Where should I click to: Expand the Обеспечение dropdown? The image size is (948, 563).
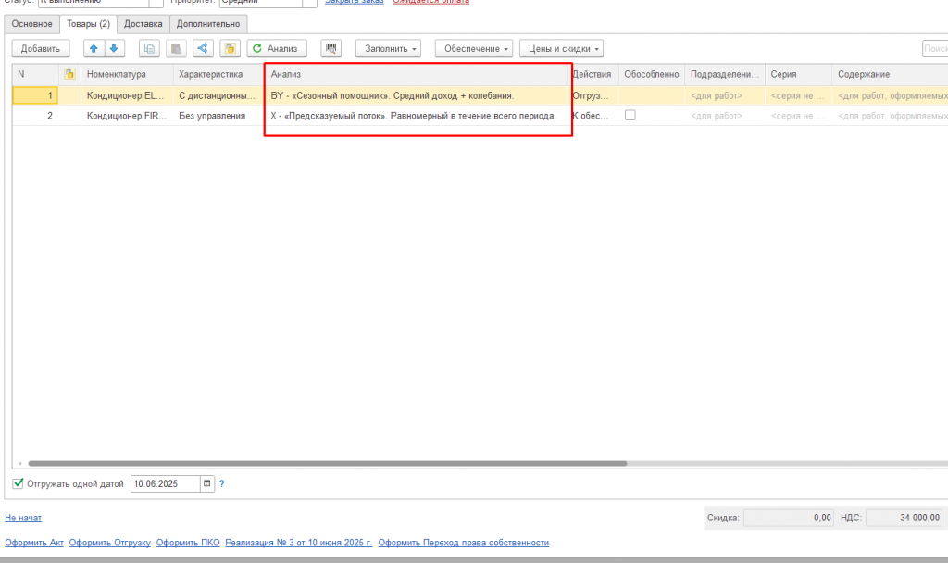coord(474,48)
